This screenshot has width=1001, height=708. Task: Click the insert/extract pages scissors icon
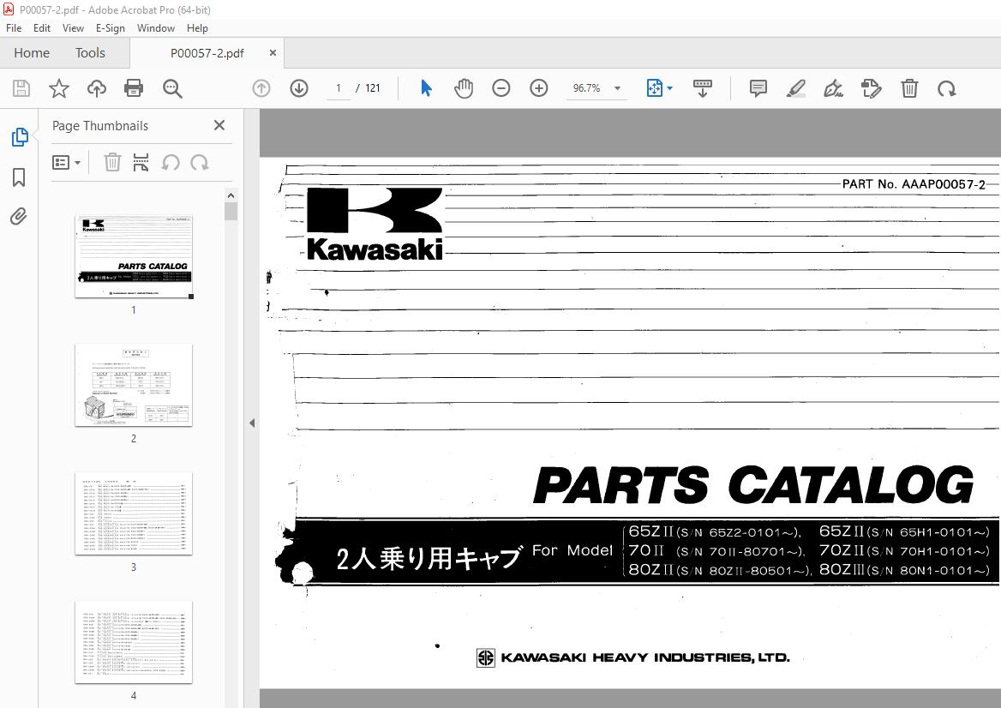(141, 163)
